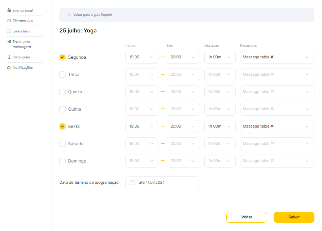322x231 pixels.
Task: Click the Salvar button
Action: (x=294, y=217)
